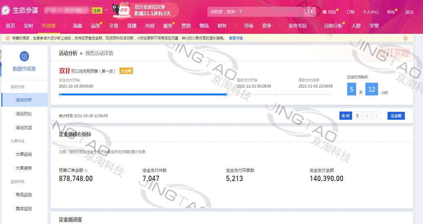
Task: Click the magnifier search icon
Action: click(310, 11)
